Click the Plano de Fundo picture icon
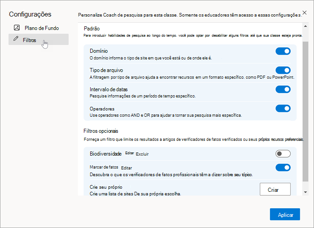 pos(17,28)
